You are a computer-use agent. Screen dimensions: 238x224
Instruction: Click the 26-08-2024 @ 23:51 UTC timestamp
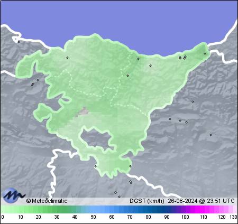[x=201, y=201]
